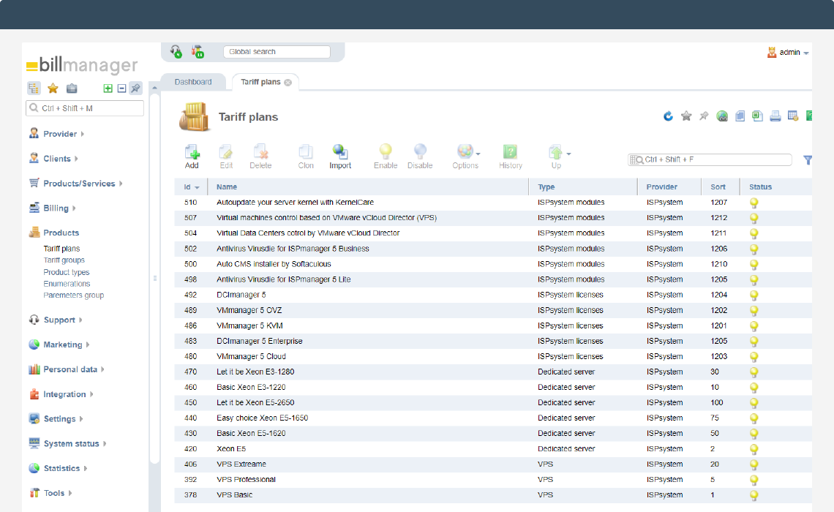Sort table by Provider column header
Image resolution: width=834 pixels, height=512 pixels.
click(669, 187)
